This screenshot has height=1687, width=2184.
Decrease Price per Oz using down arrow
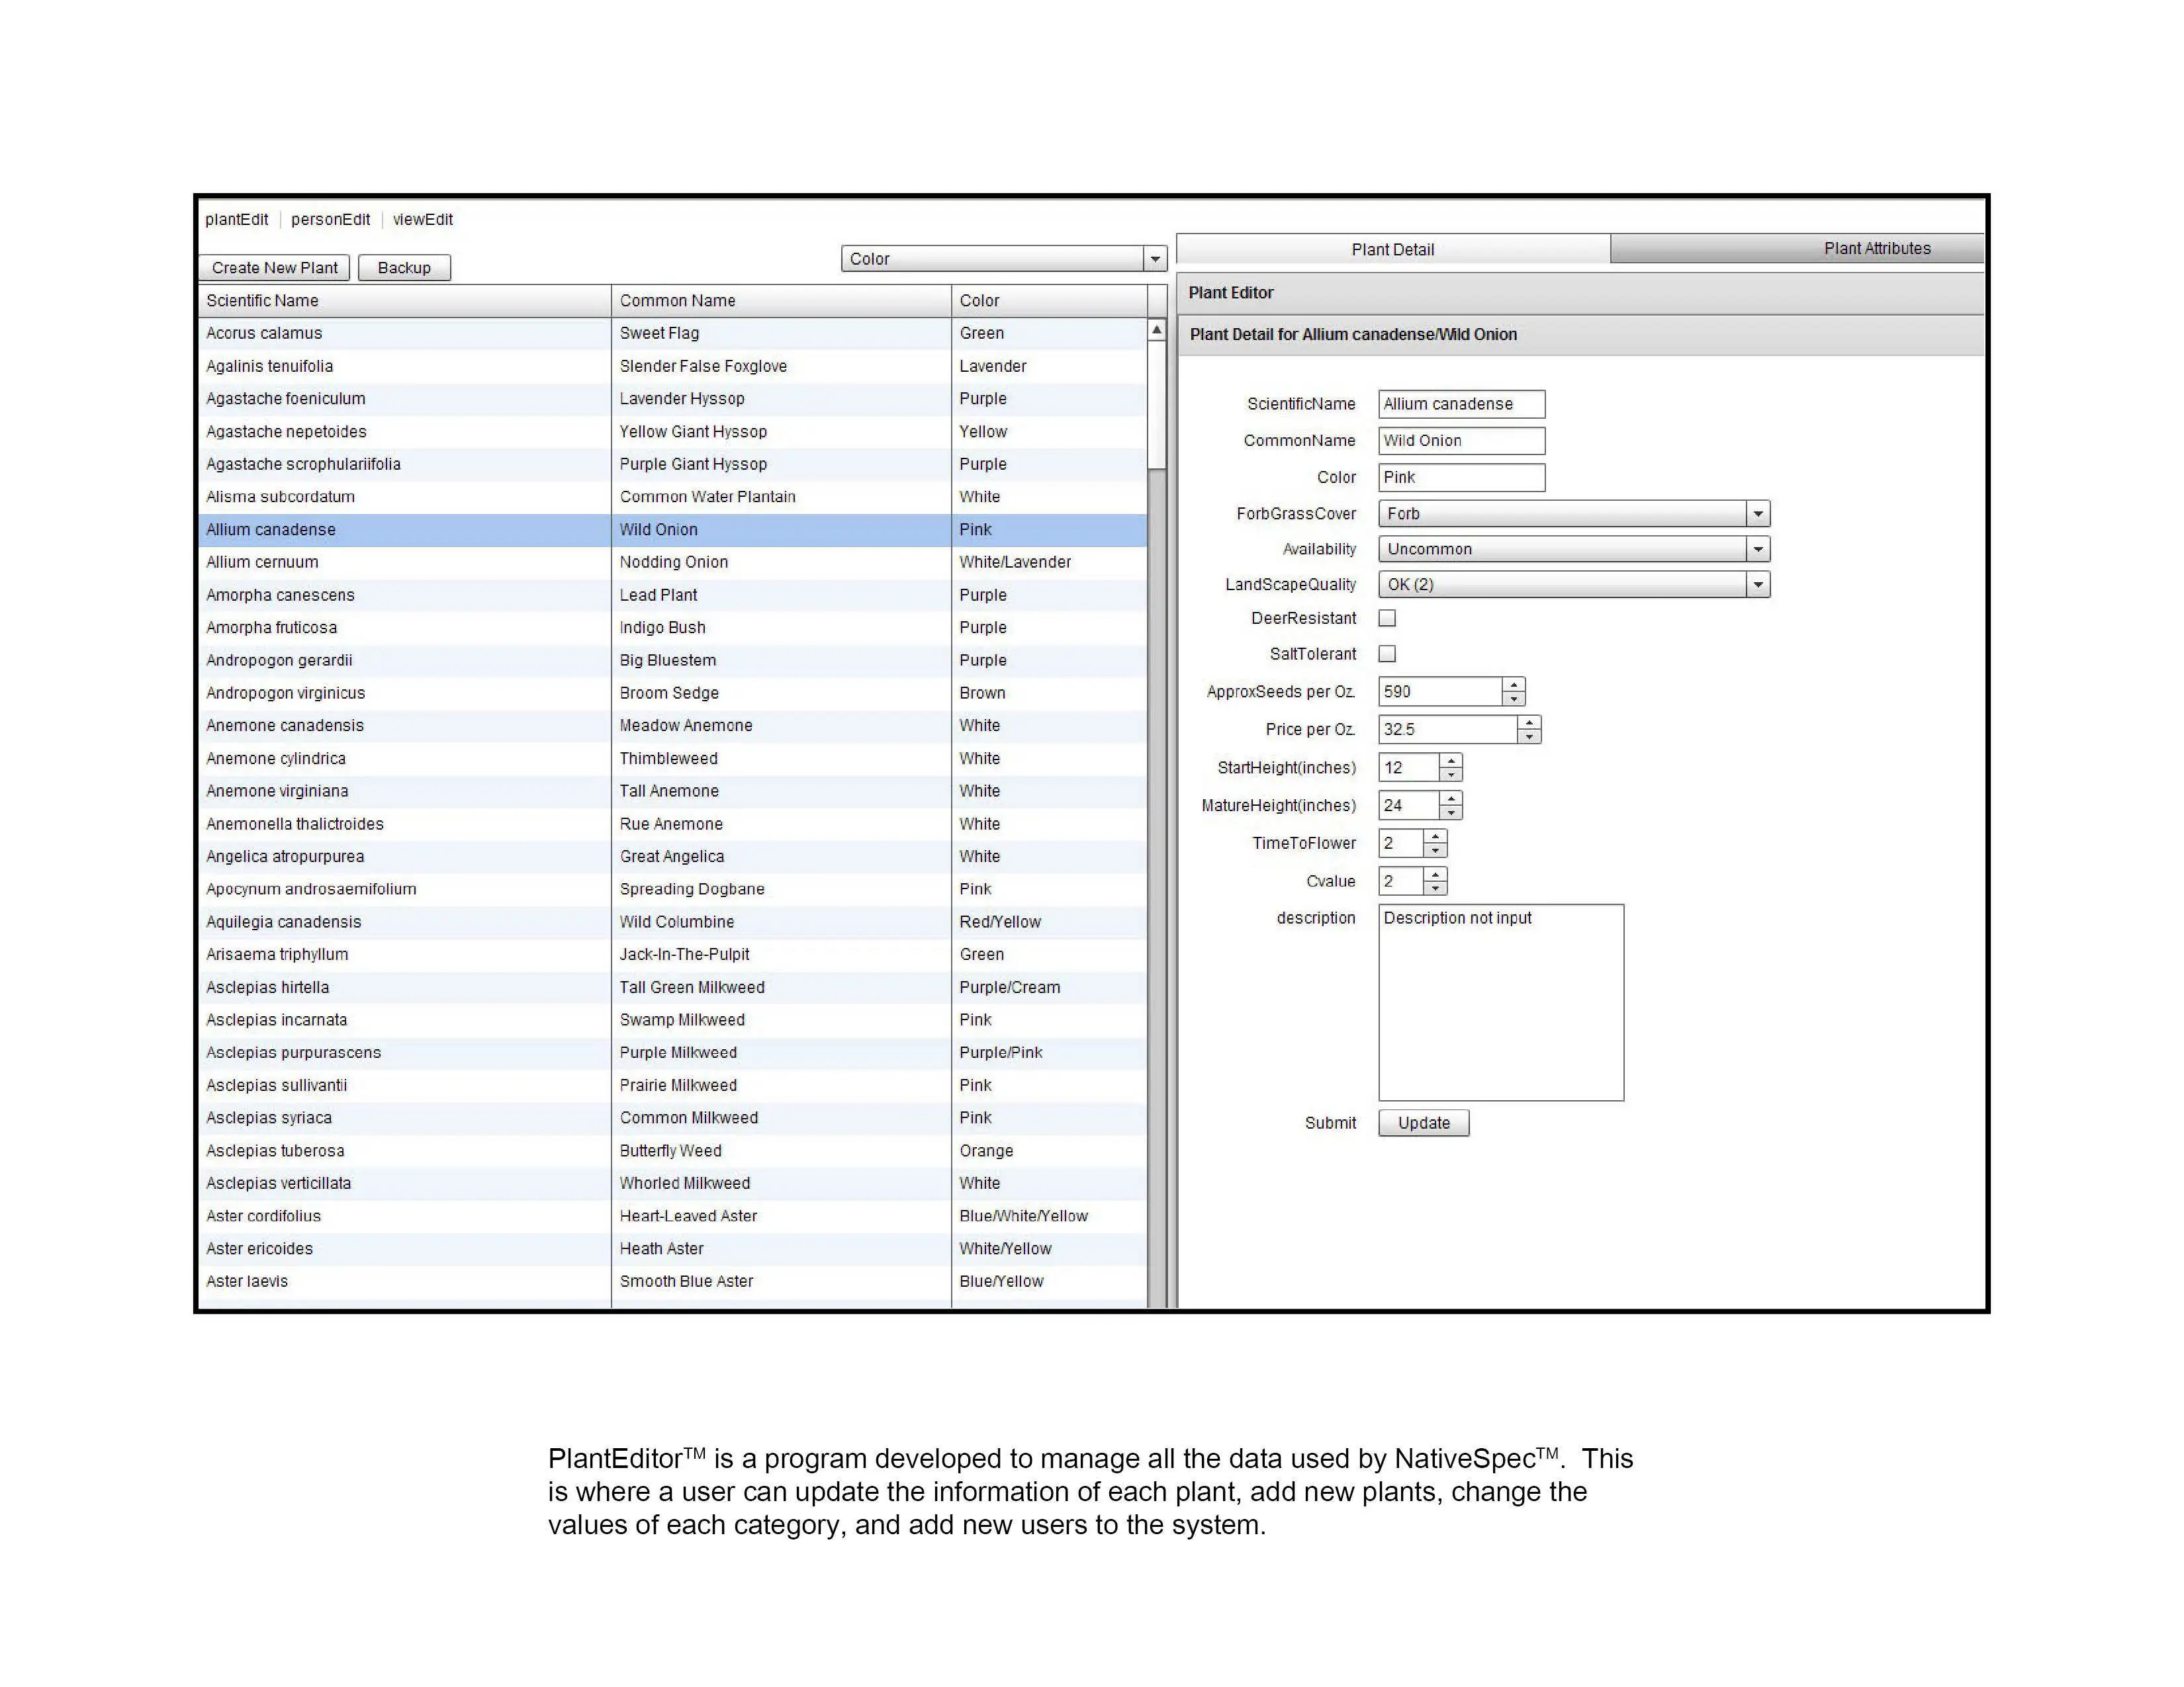coord(1529,736)
